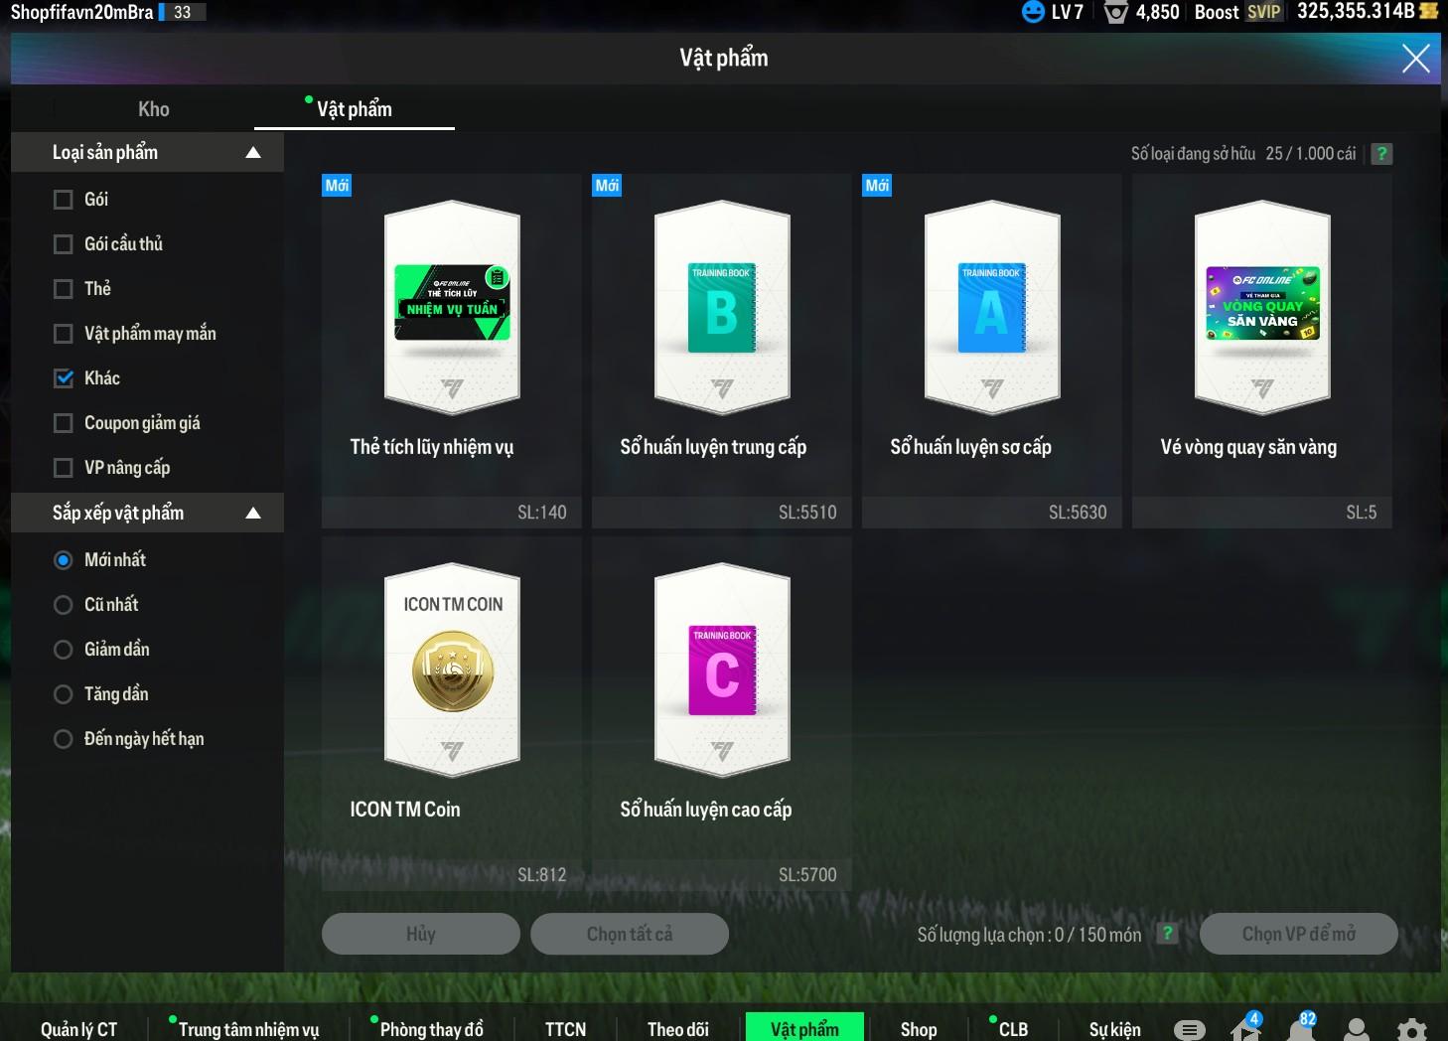Image resolution: width=1448 pixels, height=1041 pixels.
Task: Switch to the Kho tab
Action: 153,109
